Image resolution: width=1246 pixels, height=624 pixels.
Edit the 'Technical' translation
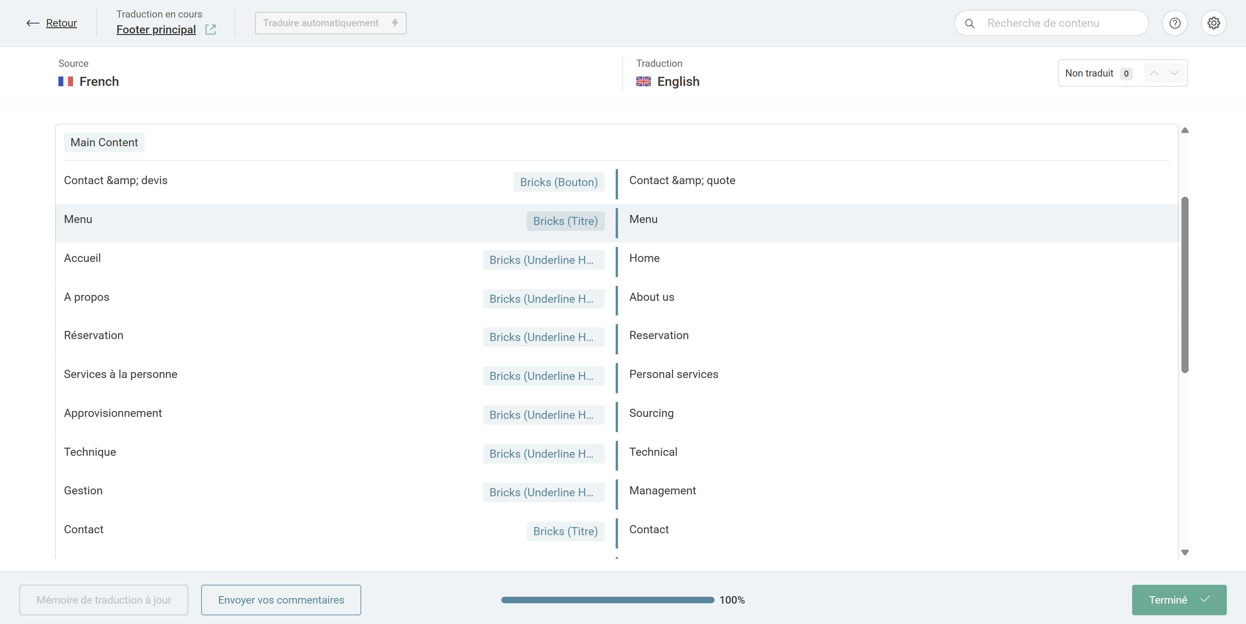[654, 452]
